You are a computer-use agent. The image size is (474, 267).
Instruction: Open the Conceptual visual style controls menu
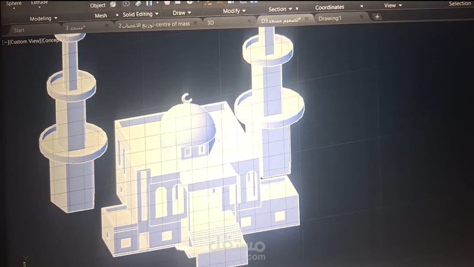(51, 40)
